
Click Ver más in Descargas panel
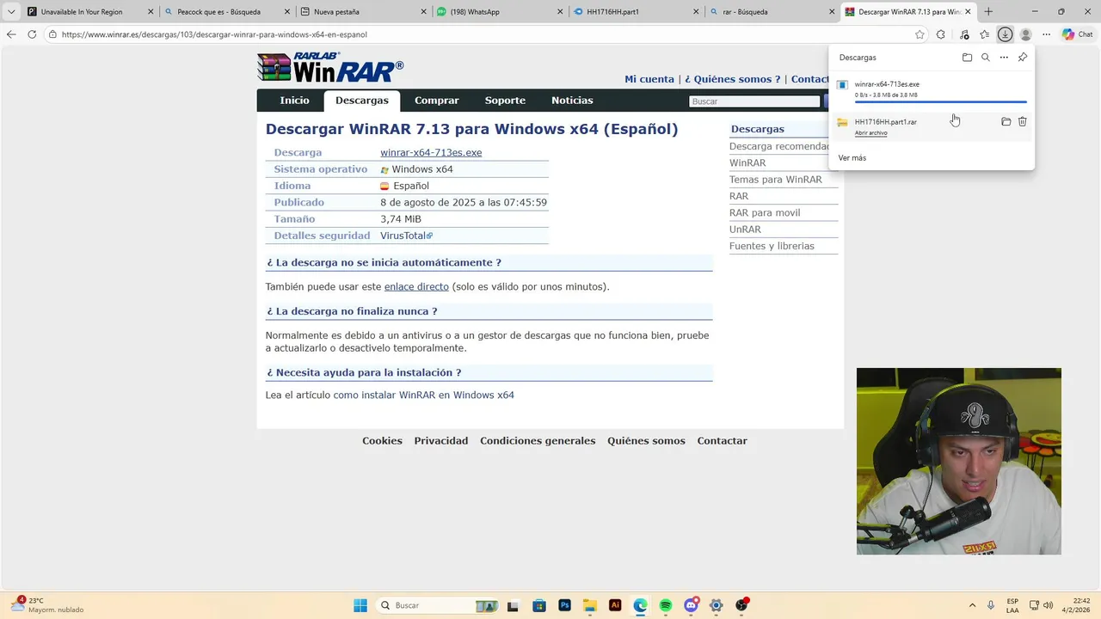[852, 158]
